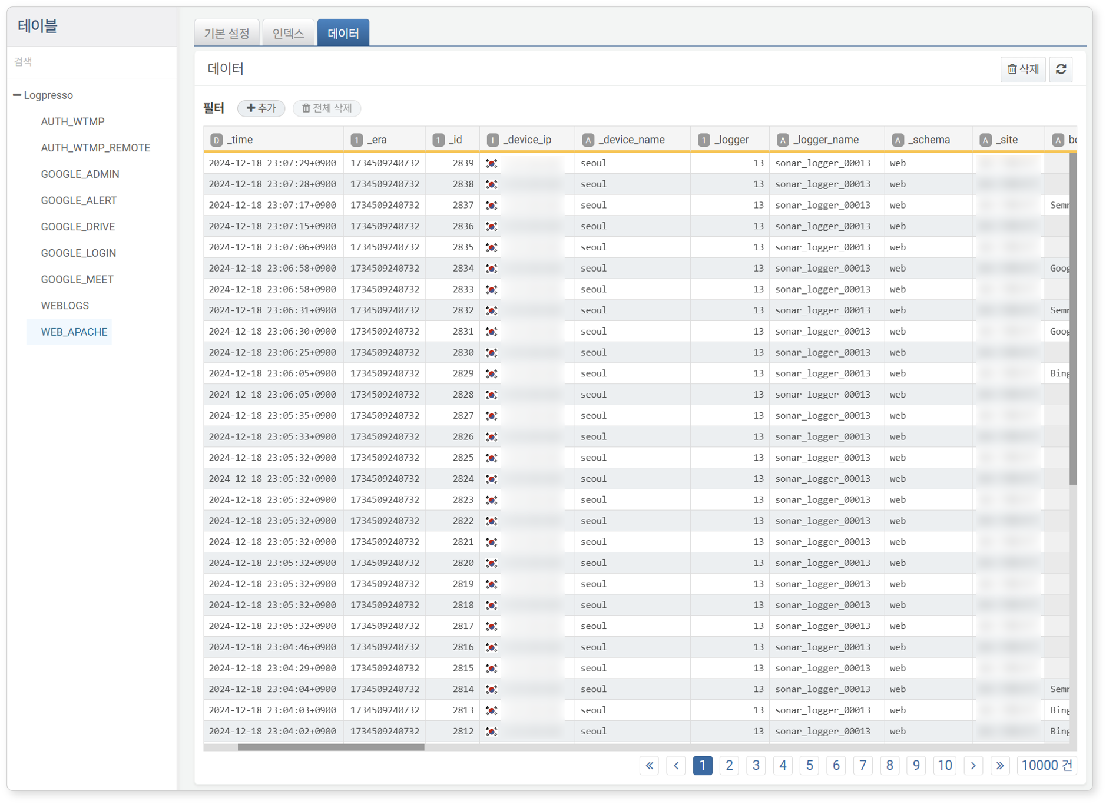The image size is (1106, 804).
Task: Go to page 2
Action: (729, 766)
